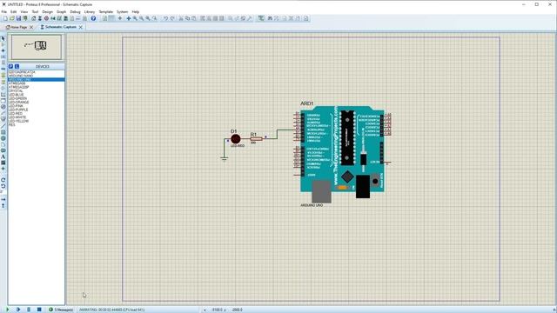
Task: Close the Schematic Capture tab
Action: pos(81,27)
